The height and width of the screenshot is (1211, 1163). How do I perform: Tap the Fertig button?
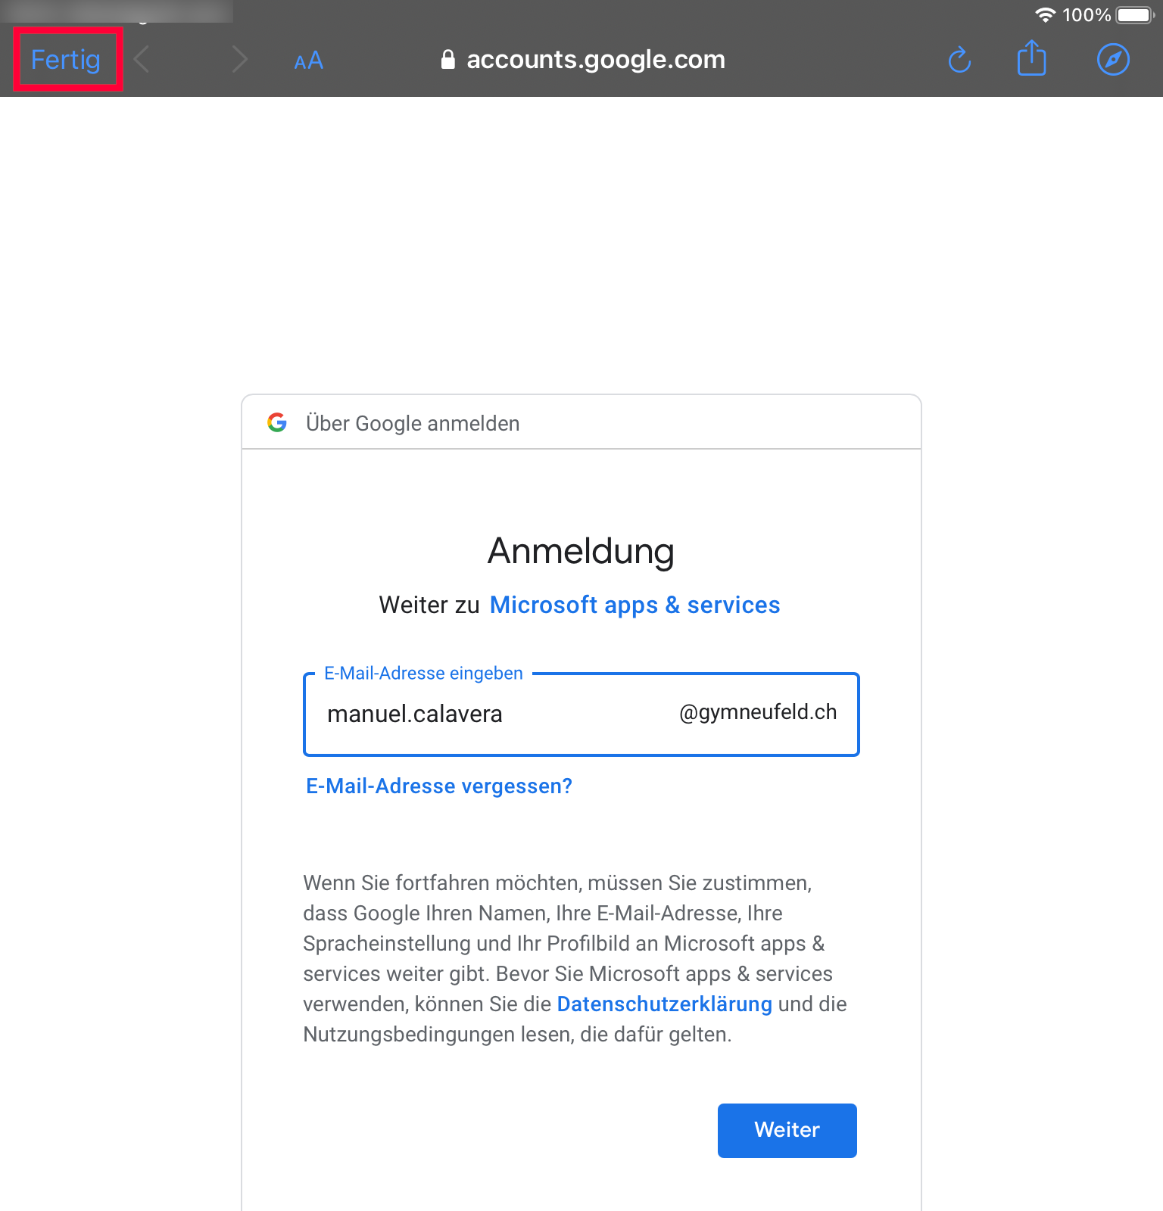point(66,60)
